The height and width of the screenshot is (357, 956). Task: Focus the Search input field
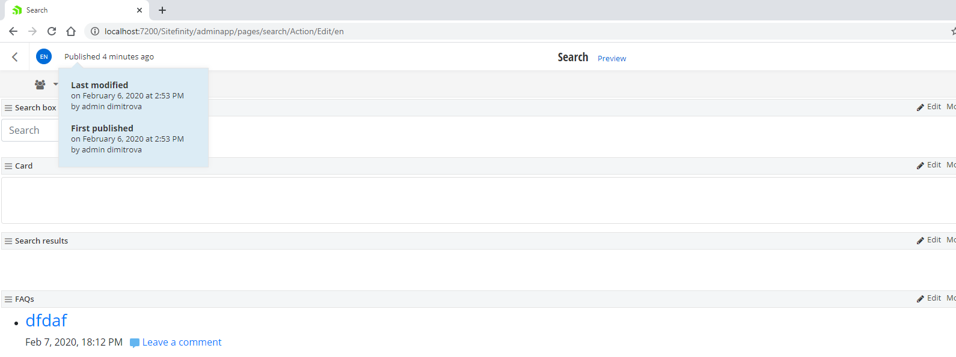(x=30, y=130)
